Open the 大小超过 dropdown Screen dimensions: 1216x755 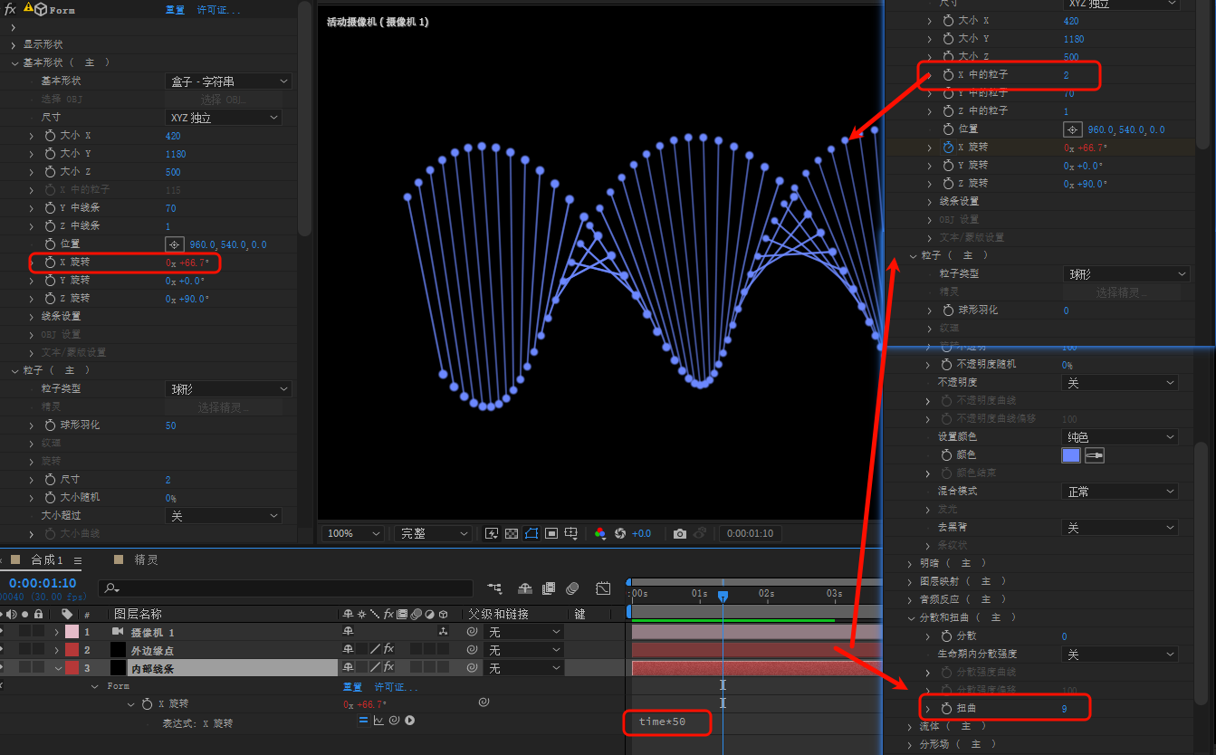[x=224, y=515]
